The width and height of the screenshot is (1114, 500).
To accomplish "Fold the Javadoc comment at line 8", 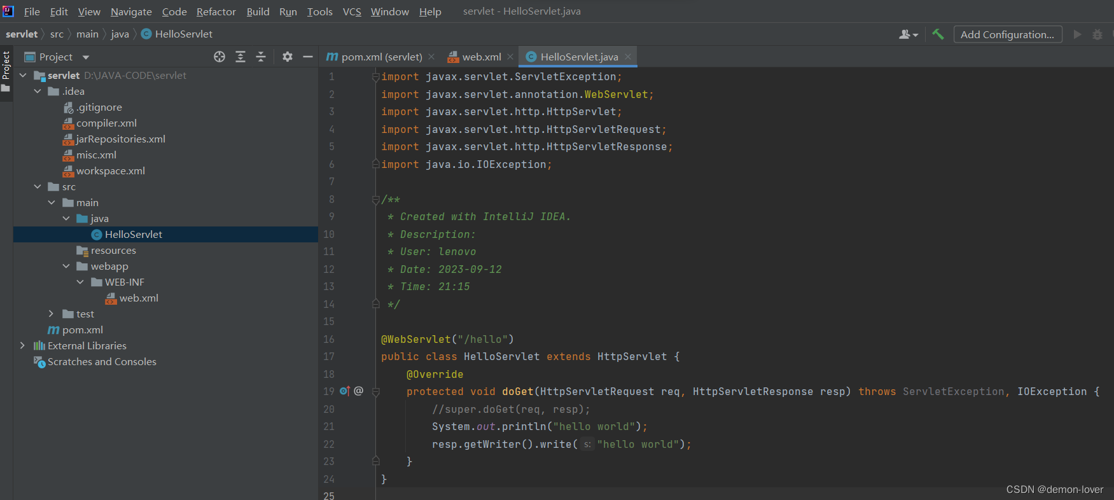I will click(x=375, y=200).
